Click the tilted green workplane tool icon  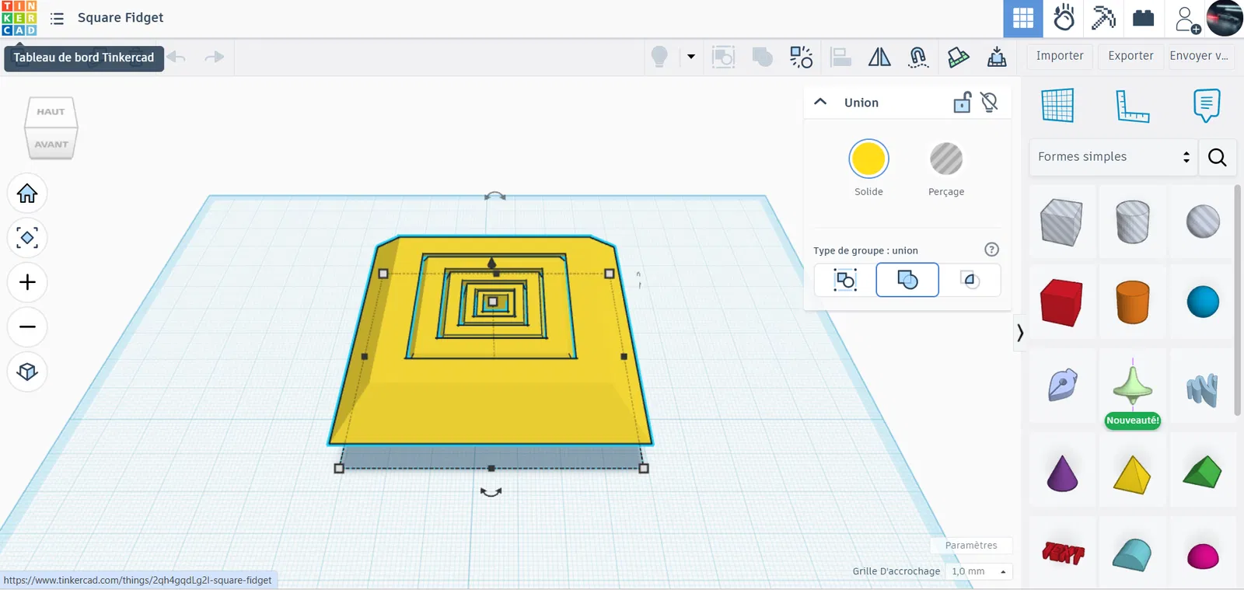958,57
